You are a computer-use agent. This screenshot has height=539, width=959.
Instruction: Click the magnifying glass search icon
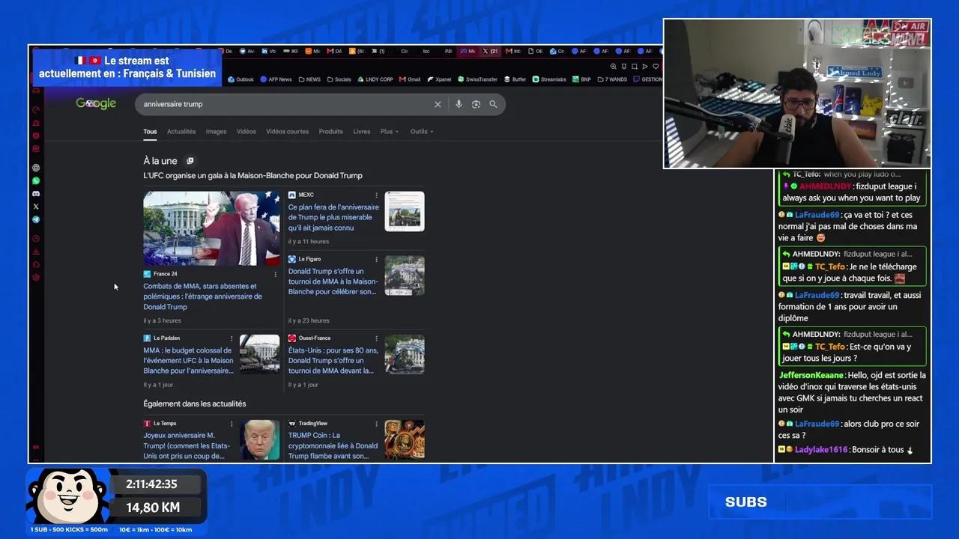click(493, 104)
